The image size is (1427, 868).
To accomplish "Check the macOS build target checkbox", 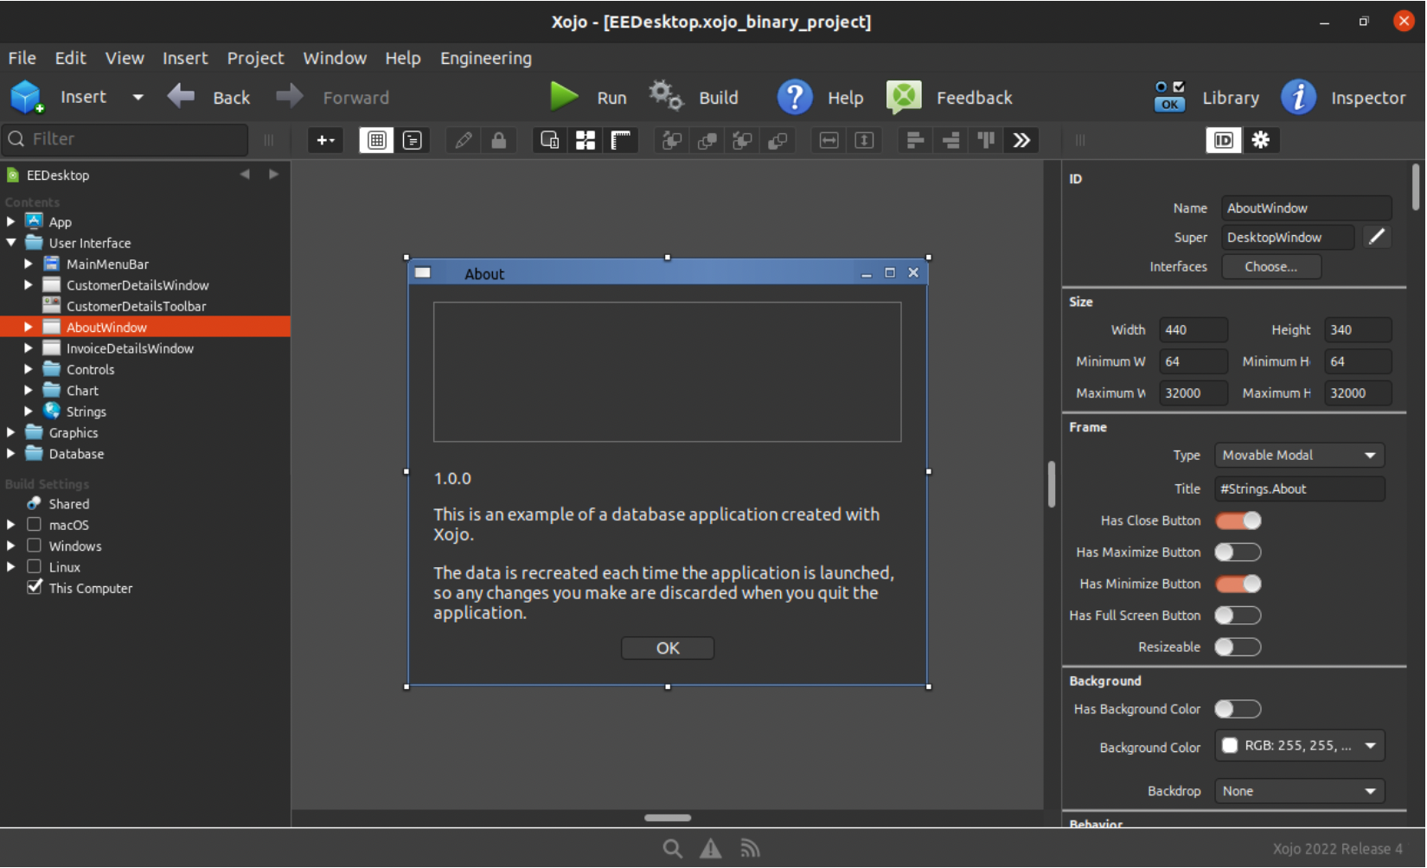I will pos(35,525).
